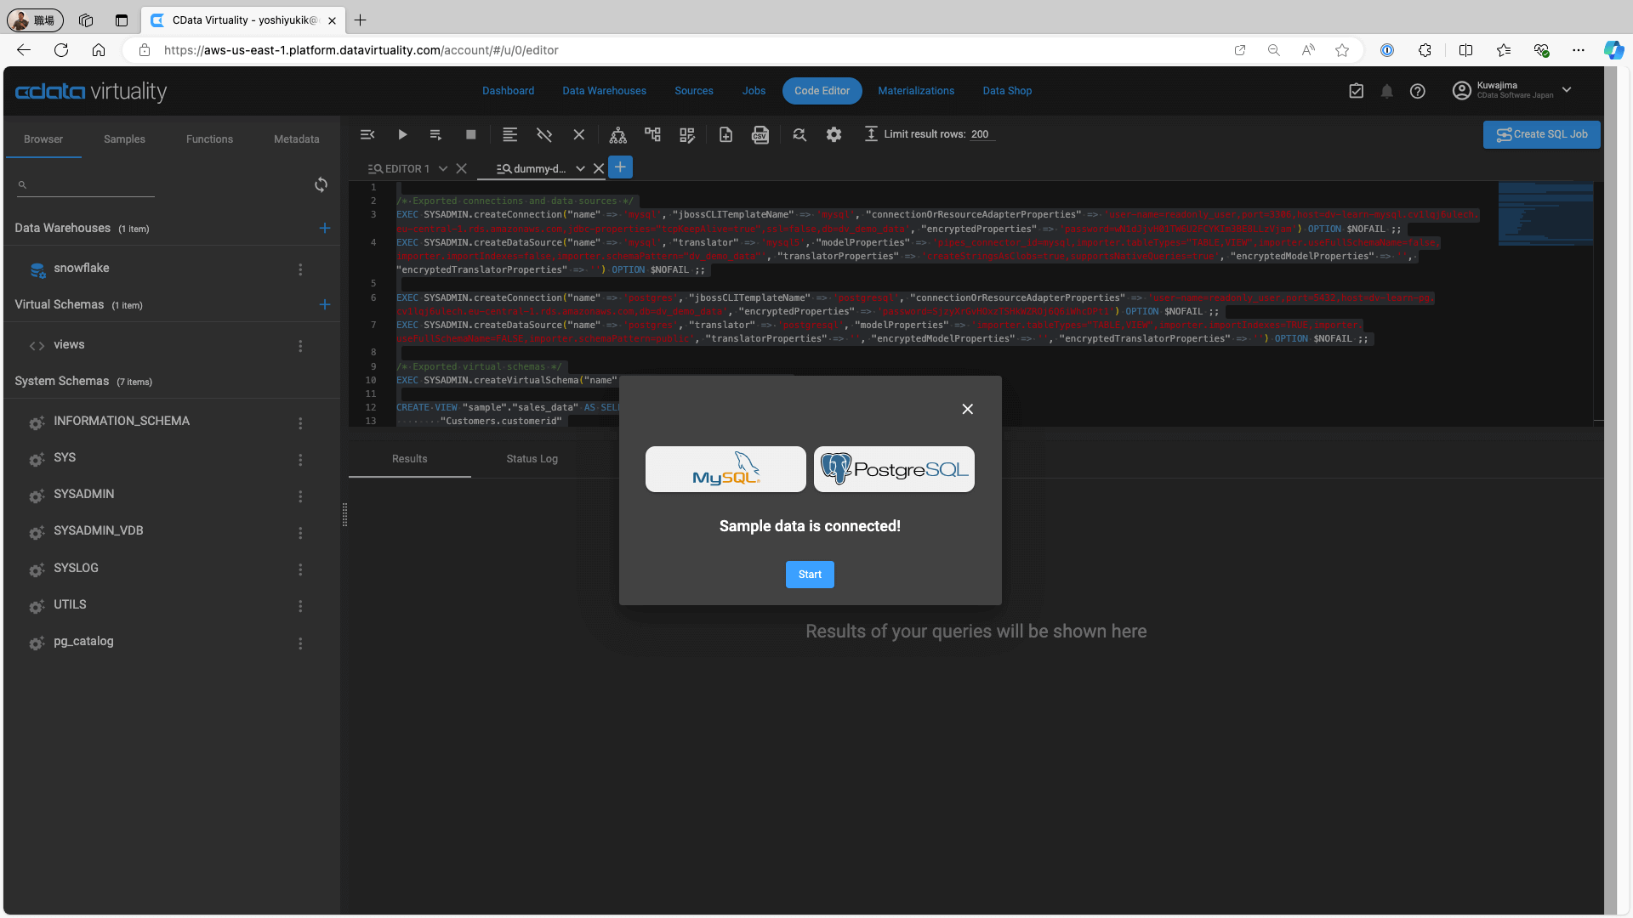Image resolution: width=1633 pixels, height=918 pixels.
Task: Click the Start button in the dialog
Action: click(x=810, y=575)
